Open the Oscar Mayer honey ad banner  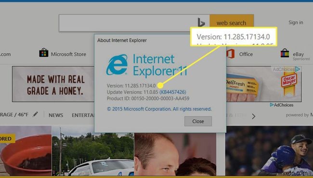[156, 84]
